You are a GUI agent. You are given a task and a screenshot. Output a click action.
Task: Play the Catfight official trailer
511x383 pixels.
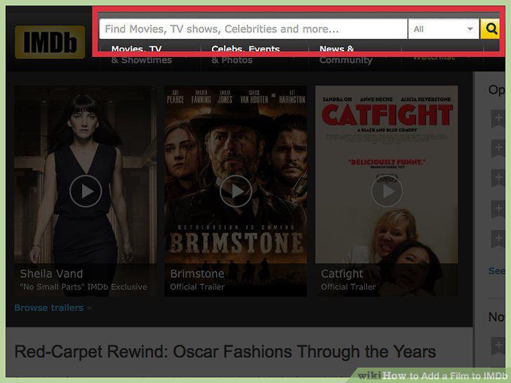tap(387, 191)
